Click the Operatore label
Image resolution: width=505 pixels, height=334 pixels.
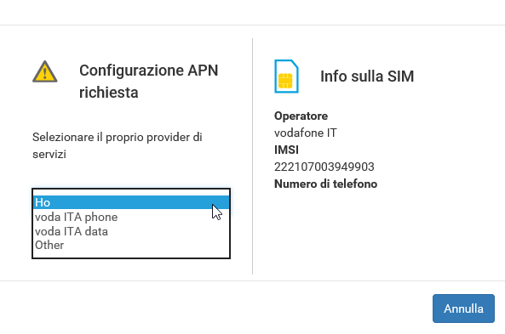(301, 116)
